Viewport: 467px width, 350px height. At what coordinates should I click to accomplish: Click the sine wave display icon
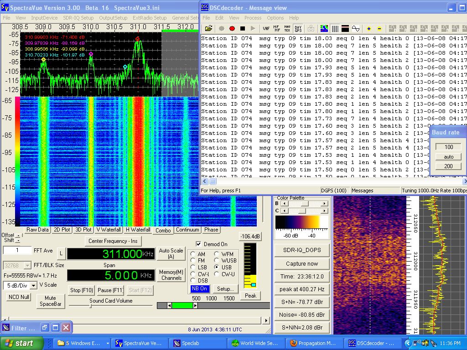point(356,28)
